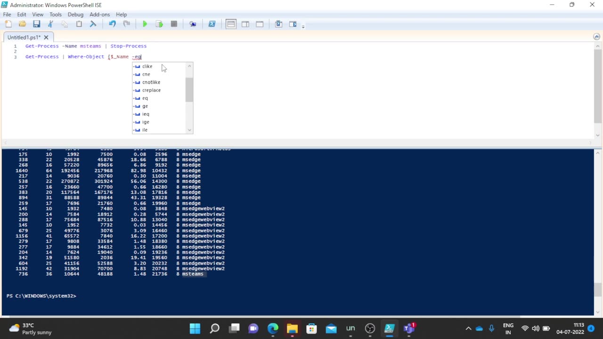Open the toolbar overflow options arrow

click(x=303, y=26)
